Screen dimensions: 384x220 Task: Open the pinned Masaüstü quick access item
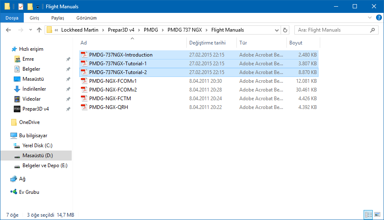point(33,79)
